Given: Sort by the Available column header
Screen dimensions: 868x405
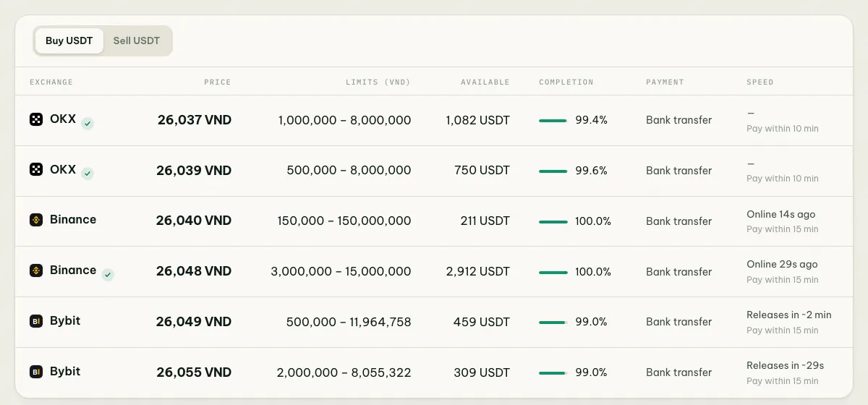Looking at the screenshot, I should coord(485,82).
